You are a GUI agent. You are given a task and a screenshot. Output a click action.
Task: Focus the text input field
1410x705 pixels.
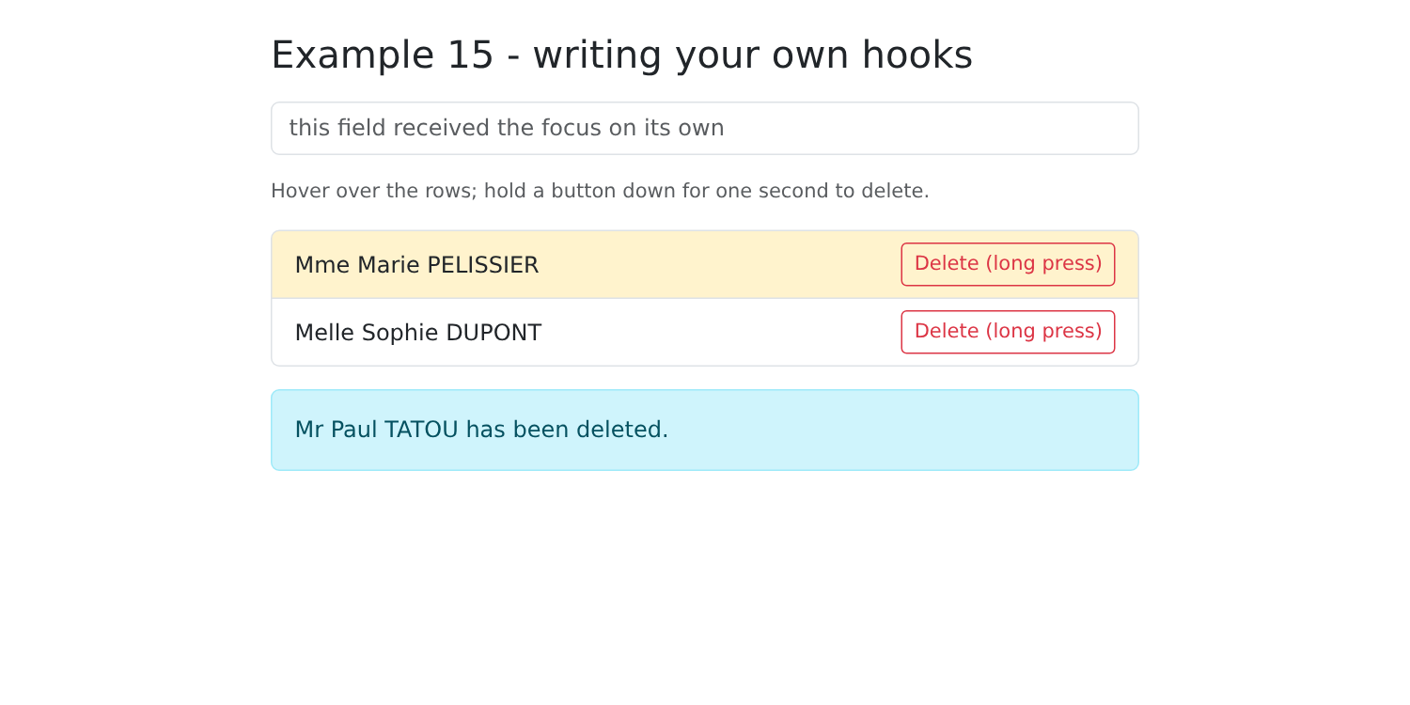tap(705, 128)
